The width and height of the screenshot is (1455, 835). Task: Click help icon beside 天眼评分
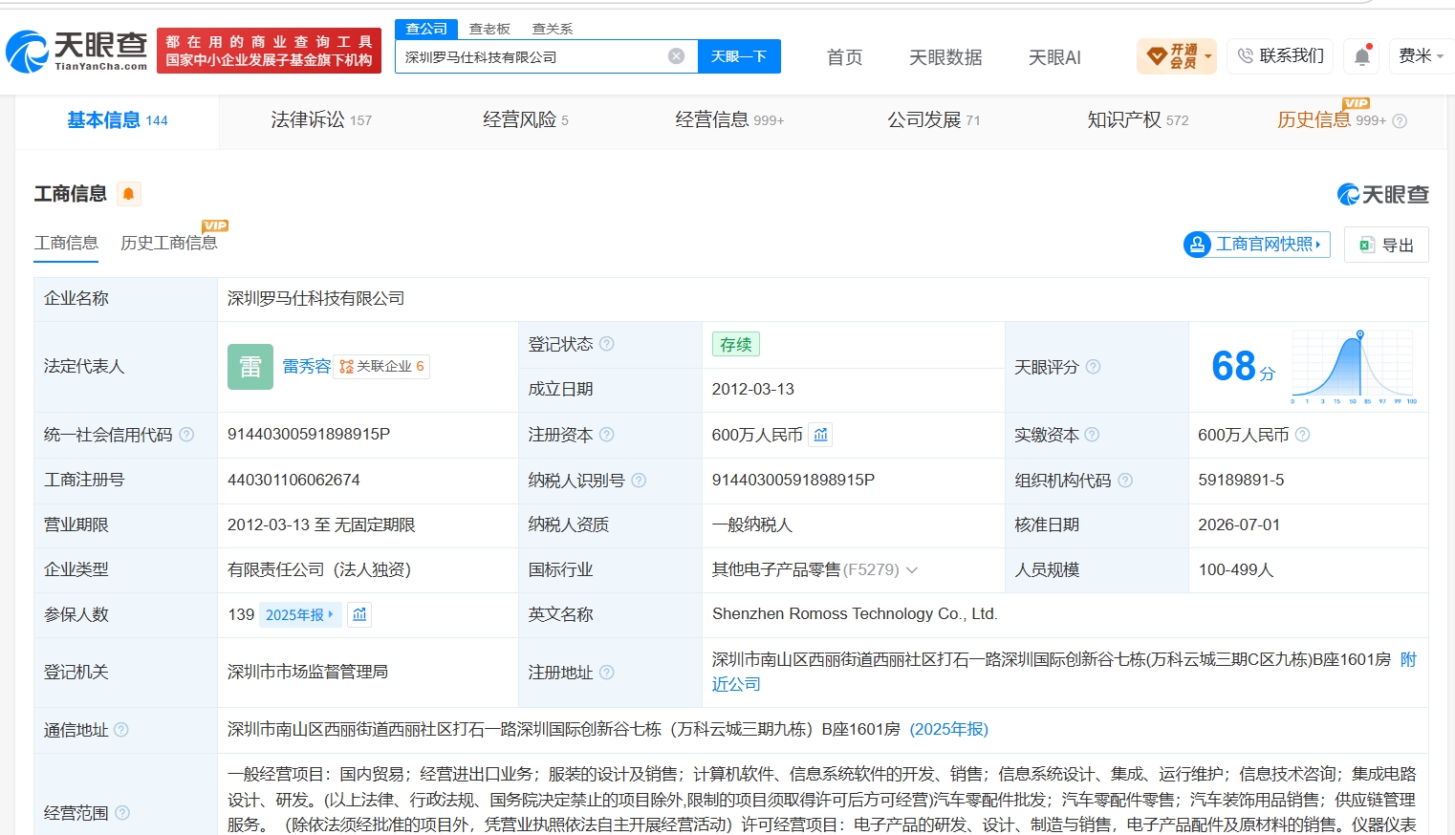pyautogui.click(x=1093, y=367)
